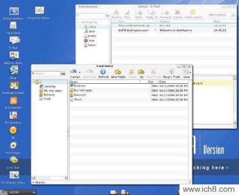239x195 pixels.
Task: Click Empty Trash in Hard Drive toolbar
Action: coord(172,74)
